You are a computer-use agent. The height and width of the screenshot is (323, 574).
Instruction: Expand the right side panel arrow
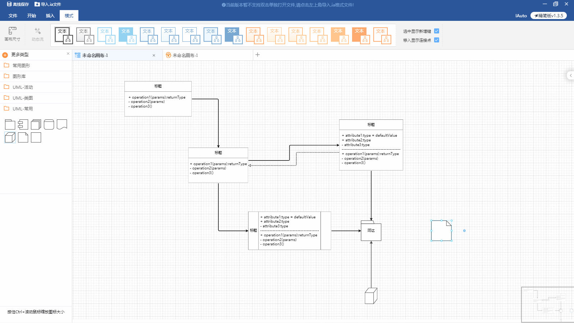(570, 75)
